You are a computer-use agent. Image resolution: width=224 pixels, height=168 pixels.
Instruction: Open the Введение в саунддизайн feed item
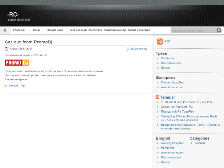pos(190,126)
